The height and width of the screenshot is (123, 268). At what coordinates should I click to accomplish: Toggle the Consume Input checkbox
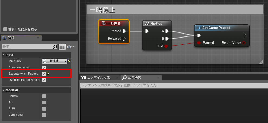44,67
